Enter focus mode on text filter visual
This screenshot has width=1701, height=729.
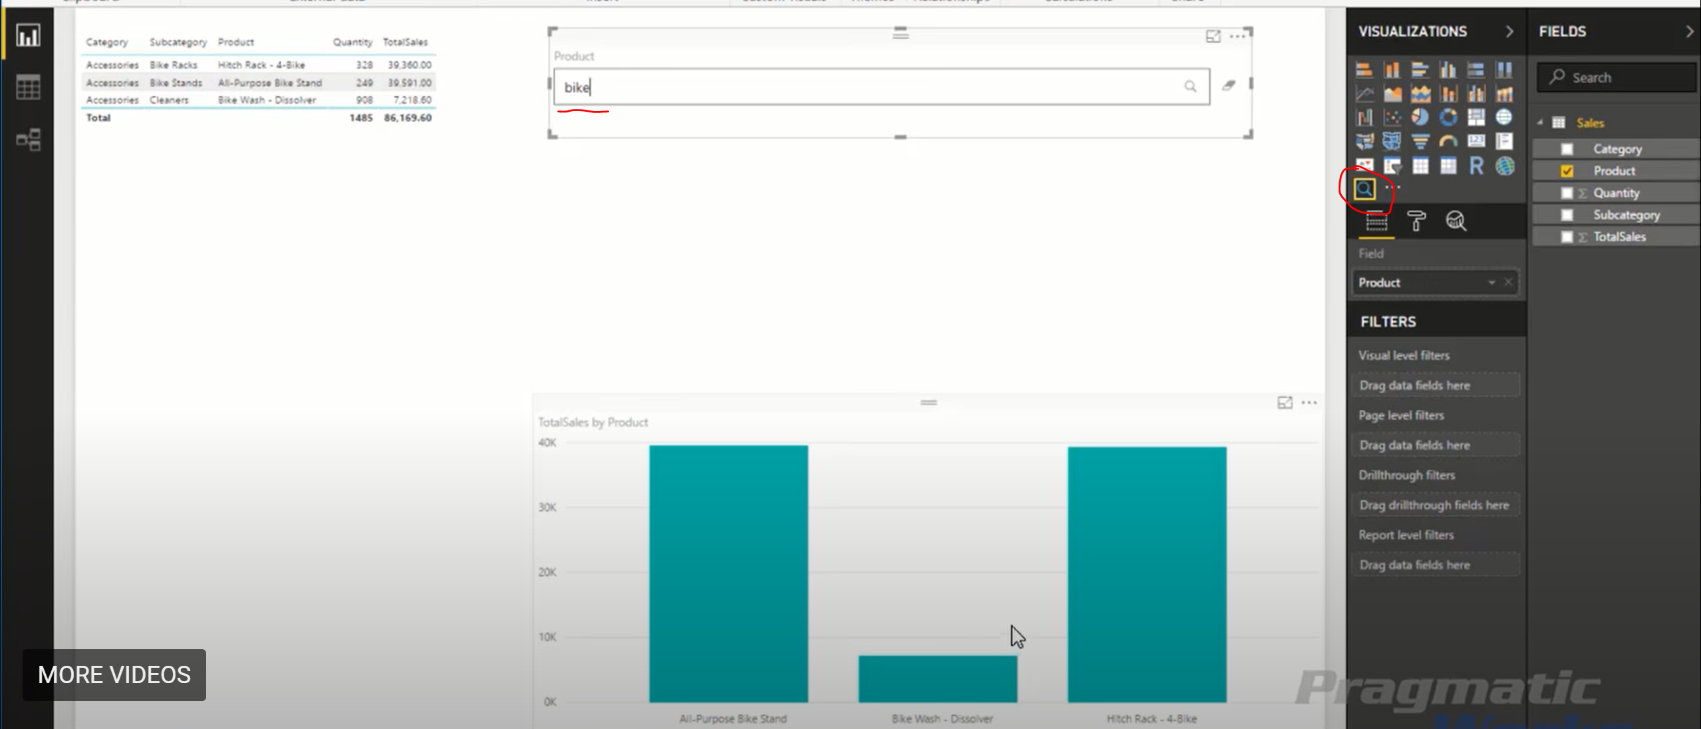pos(1213,37)
